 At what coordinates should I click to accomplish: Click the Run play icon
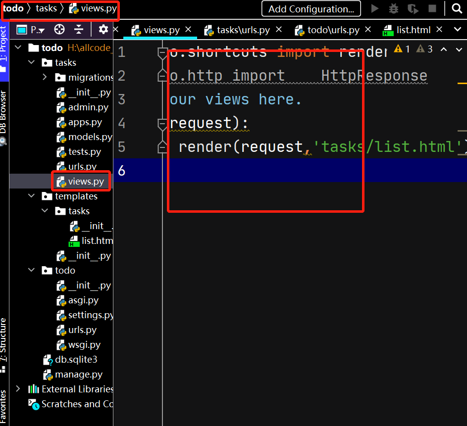coord(375,8)
